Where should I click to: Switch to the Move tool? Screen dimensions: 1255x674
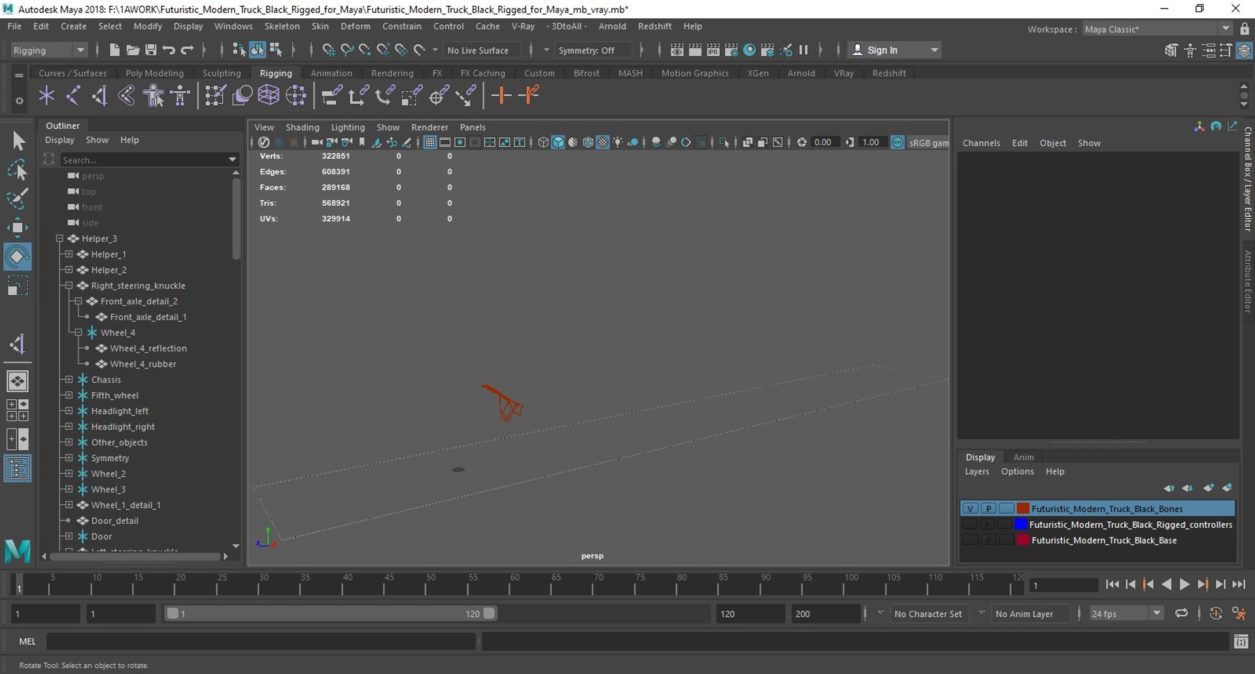(18, 227)
